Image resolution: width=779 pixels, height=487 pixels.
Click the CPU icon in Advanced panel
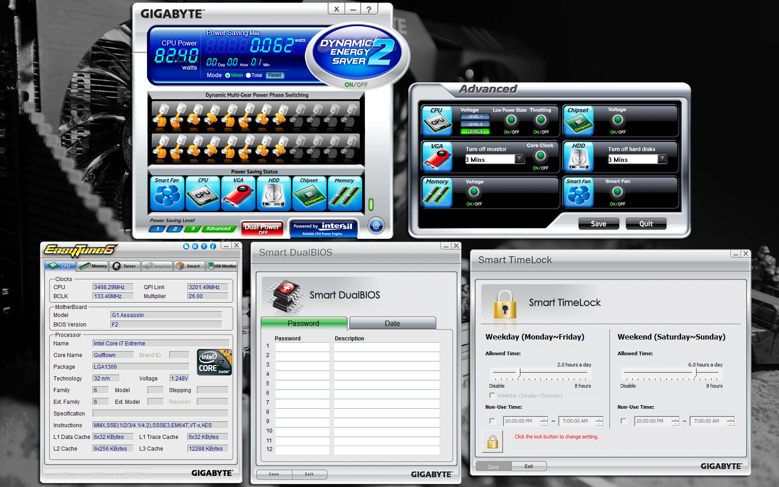(437, 121)
